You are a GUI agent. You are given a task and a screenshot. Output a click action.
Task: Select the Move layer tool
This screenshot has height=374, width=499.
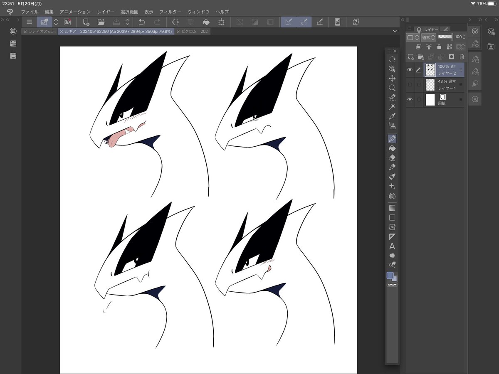pyautogui.click(x=392, y=78)
